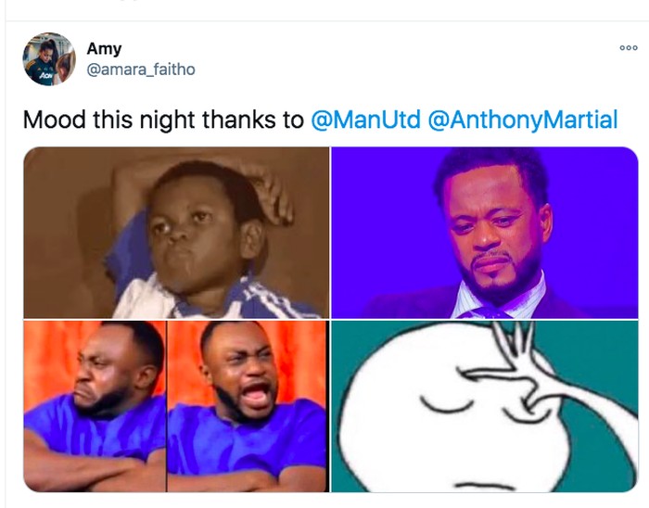Open the purple-background image of man in suit

tap(485, 232)
